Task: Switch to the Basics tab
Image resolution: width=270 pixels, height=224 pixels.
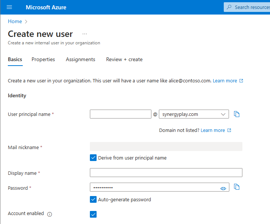Action: [x=15, y=60]
